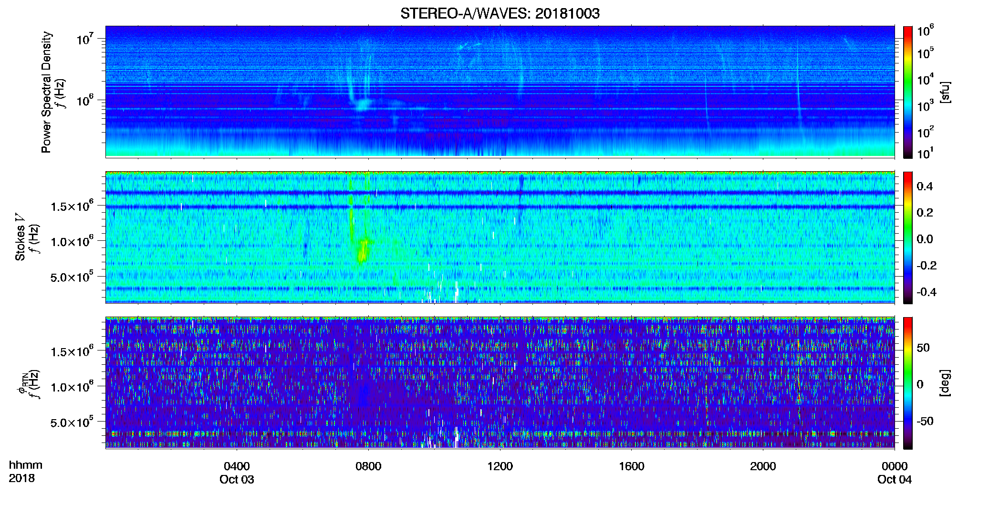Click the 2000 time tick label

pos(763,466)
